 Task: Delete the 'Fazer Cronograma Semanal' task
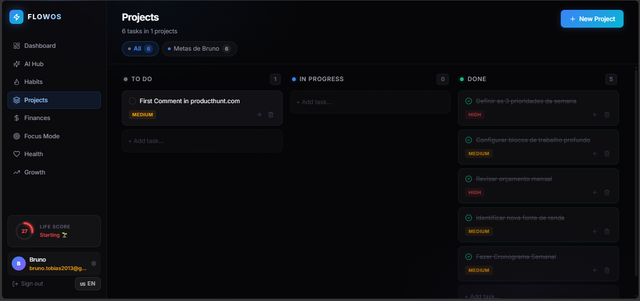click(607, 270)
